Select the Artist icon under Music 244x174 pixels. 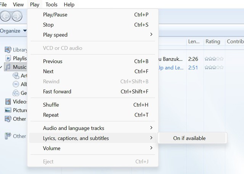16,75
